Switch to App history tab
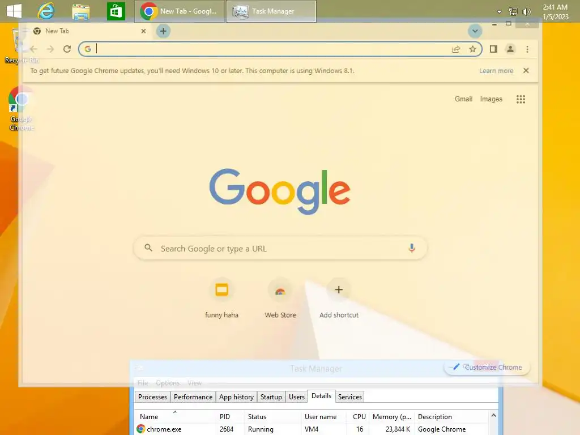Image resolution: width=580 pixels, height=435 pixels. (236, 397)
